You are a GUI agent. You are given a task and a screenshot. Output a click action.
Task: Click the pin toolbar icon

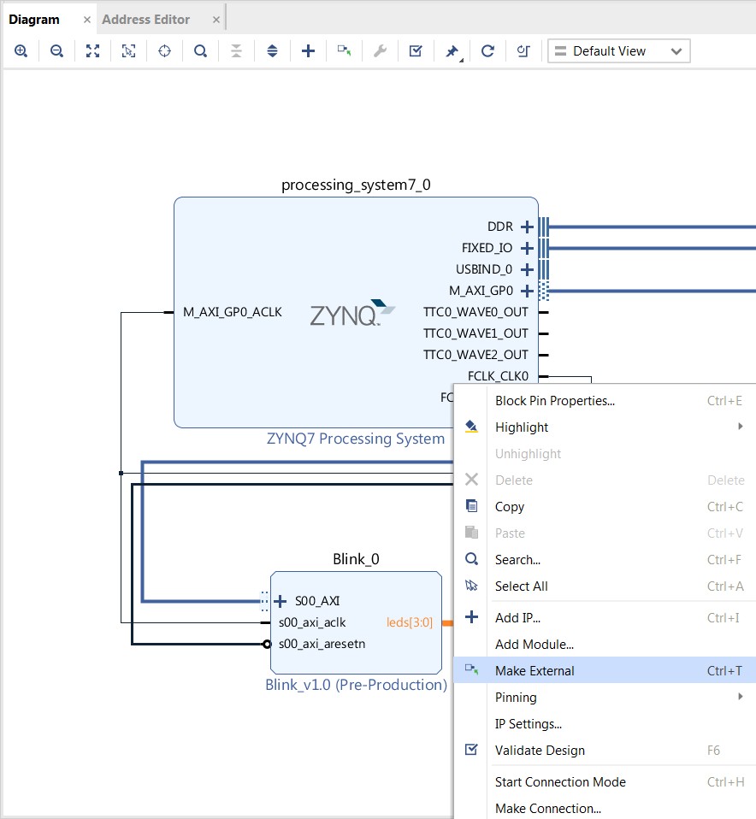coord(452,51)
